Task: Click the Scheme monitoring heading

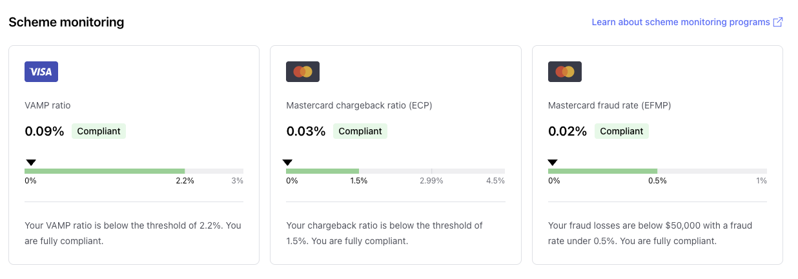Action: (66, 22)
